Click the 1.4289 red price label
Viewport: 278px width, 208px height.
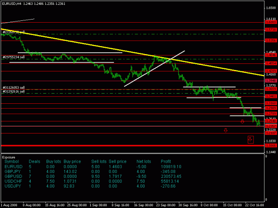271,71
